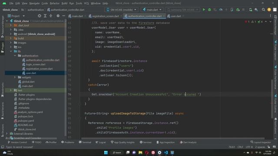Collapse the authentication folder
Screen dimensions: 278x156
coord(15,56)
